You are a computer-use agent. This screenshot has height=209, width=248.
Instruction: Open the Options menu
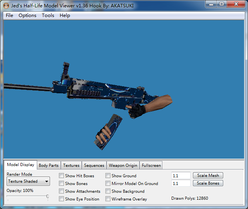tap(28, 15)
